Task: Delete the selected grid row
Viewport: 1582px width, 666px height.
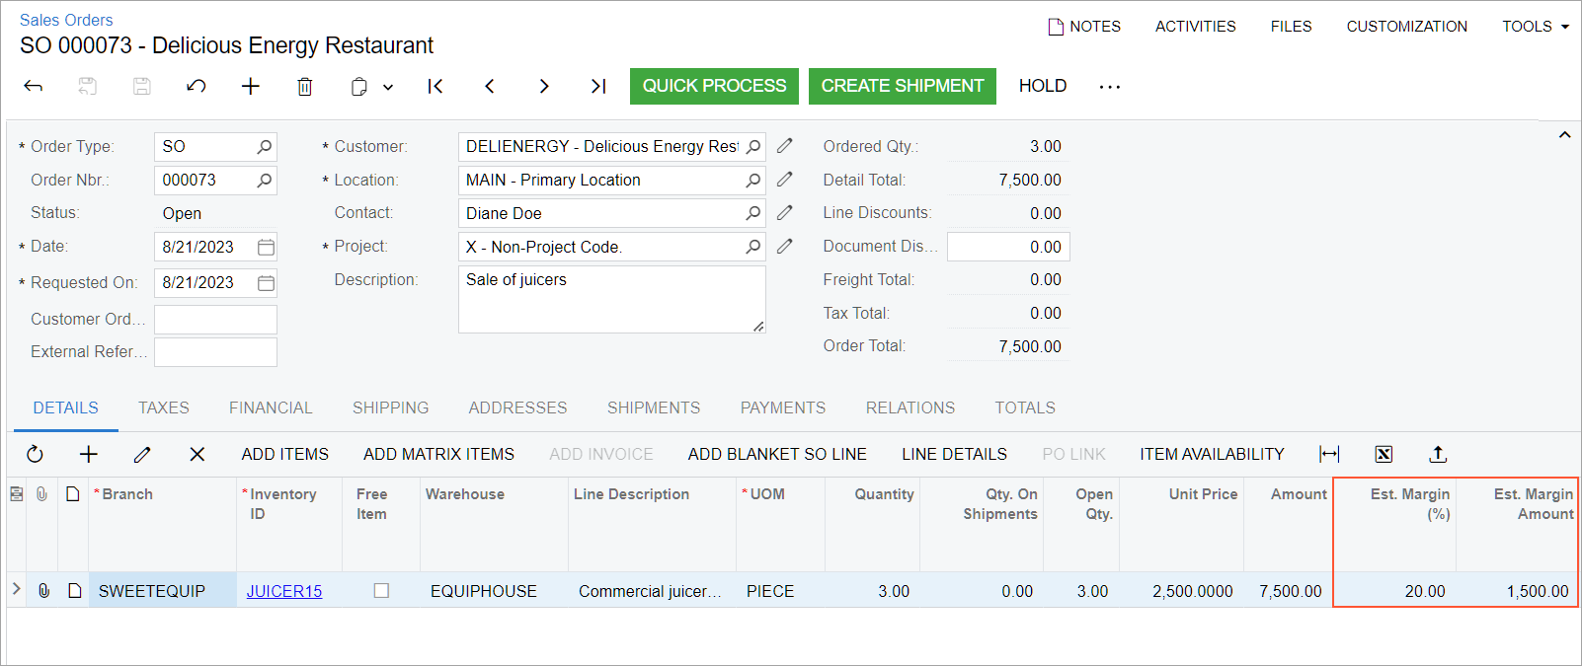Action: pos(198,454)
